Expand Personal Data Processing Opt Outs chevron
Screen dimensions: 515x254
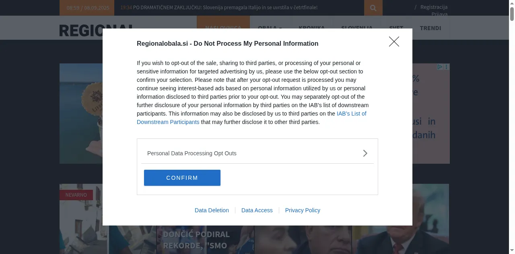[365, 153]
